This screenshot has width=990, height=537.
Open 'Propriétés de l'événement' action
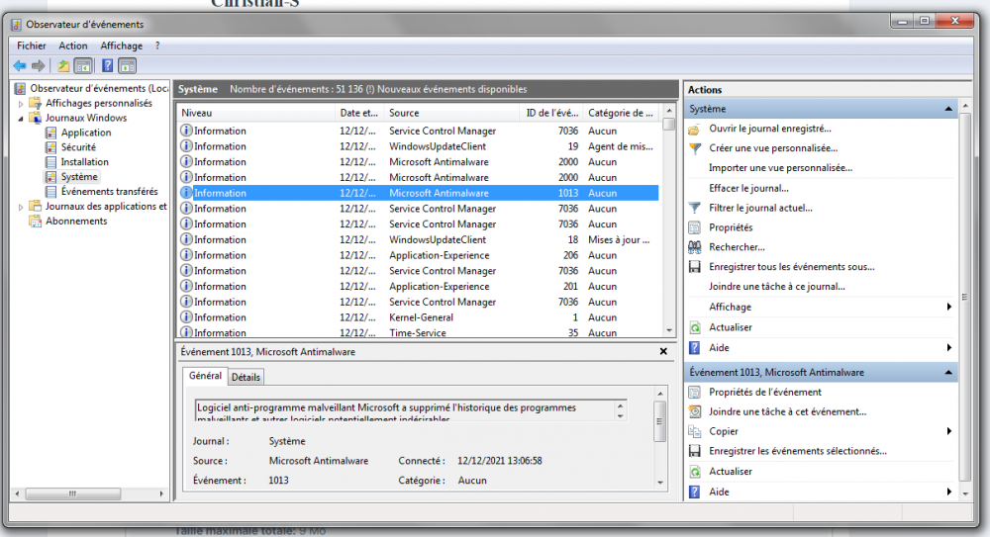[764, 392]
